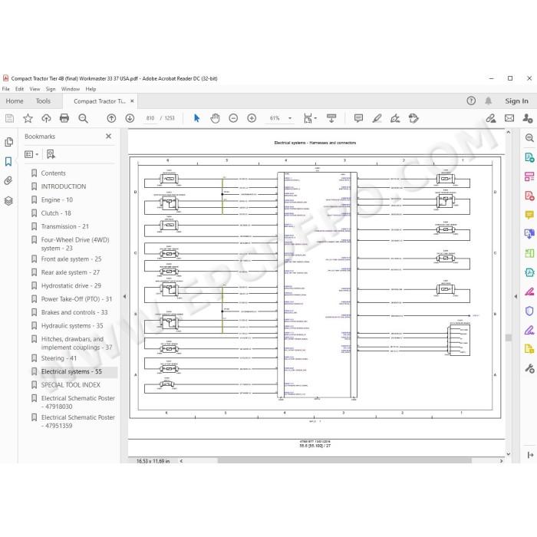The height and width of the screenshot is (537, 537).
Task: Close the Bookmarks panel
Action: click(109, 137)
